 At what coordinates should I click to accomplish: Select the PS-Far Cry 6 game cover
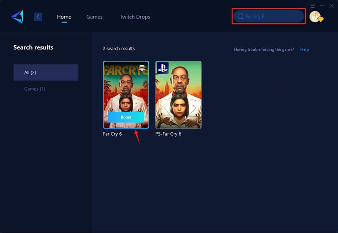coord(178,94)
